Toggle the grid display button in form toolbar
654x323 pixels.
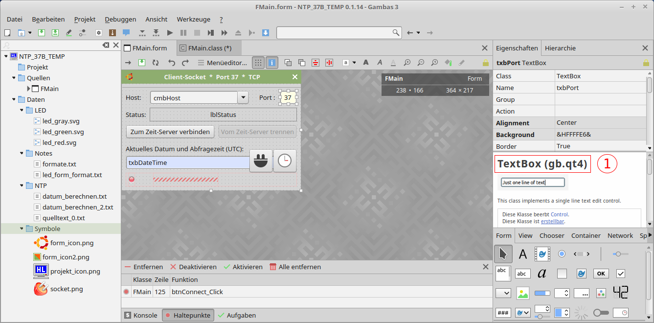coord(258,63)
